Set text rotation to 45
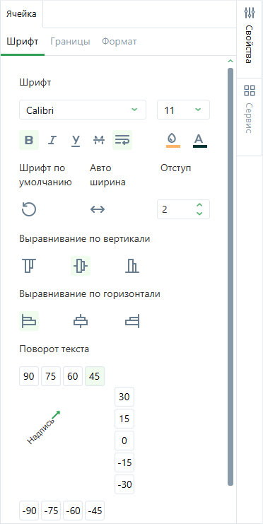The width and height of the screenshot is (263, 524). pyautogui.click(x=95, y=376)
